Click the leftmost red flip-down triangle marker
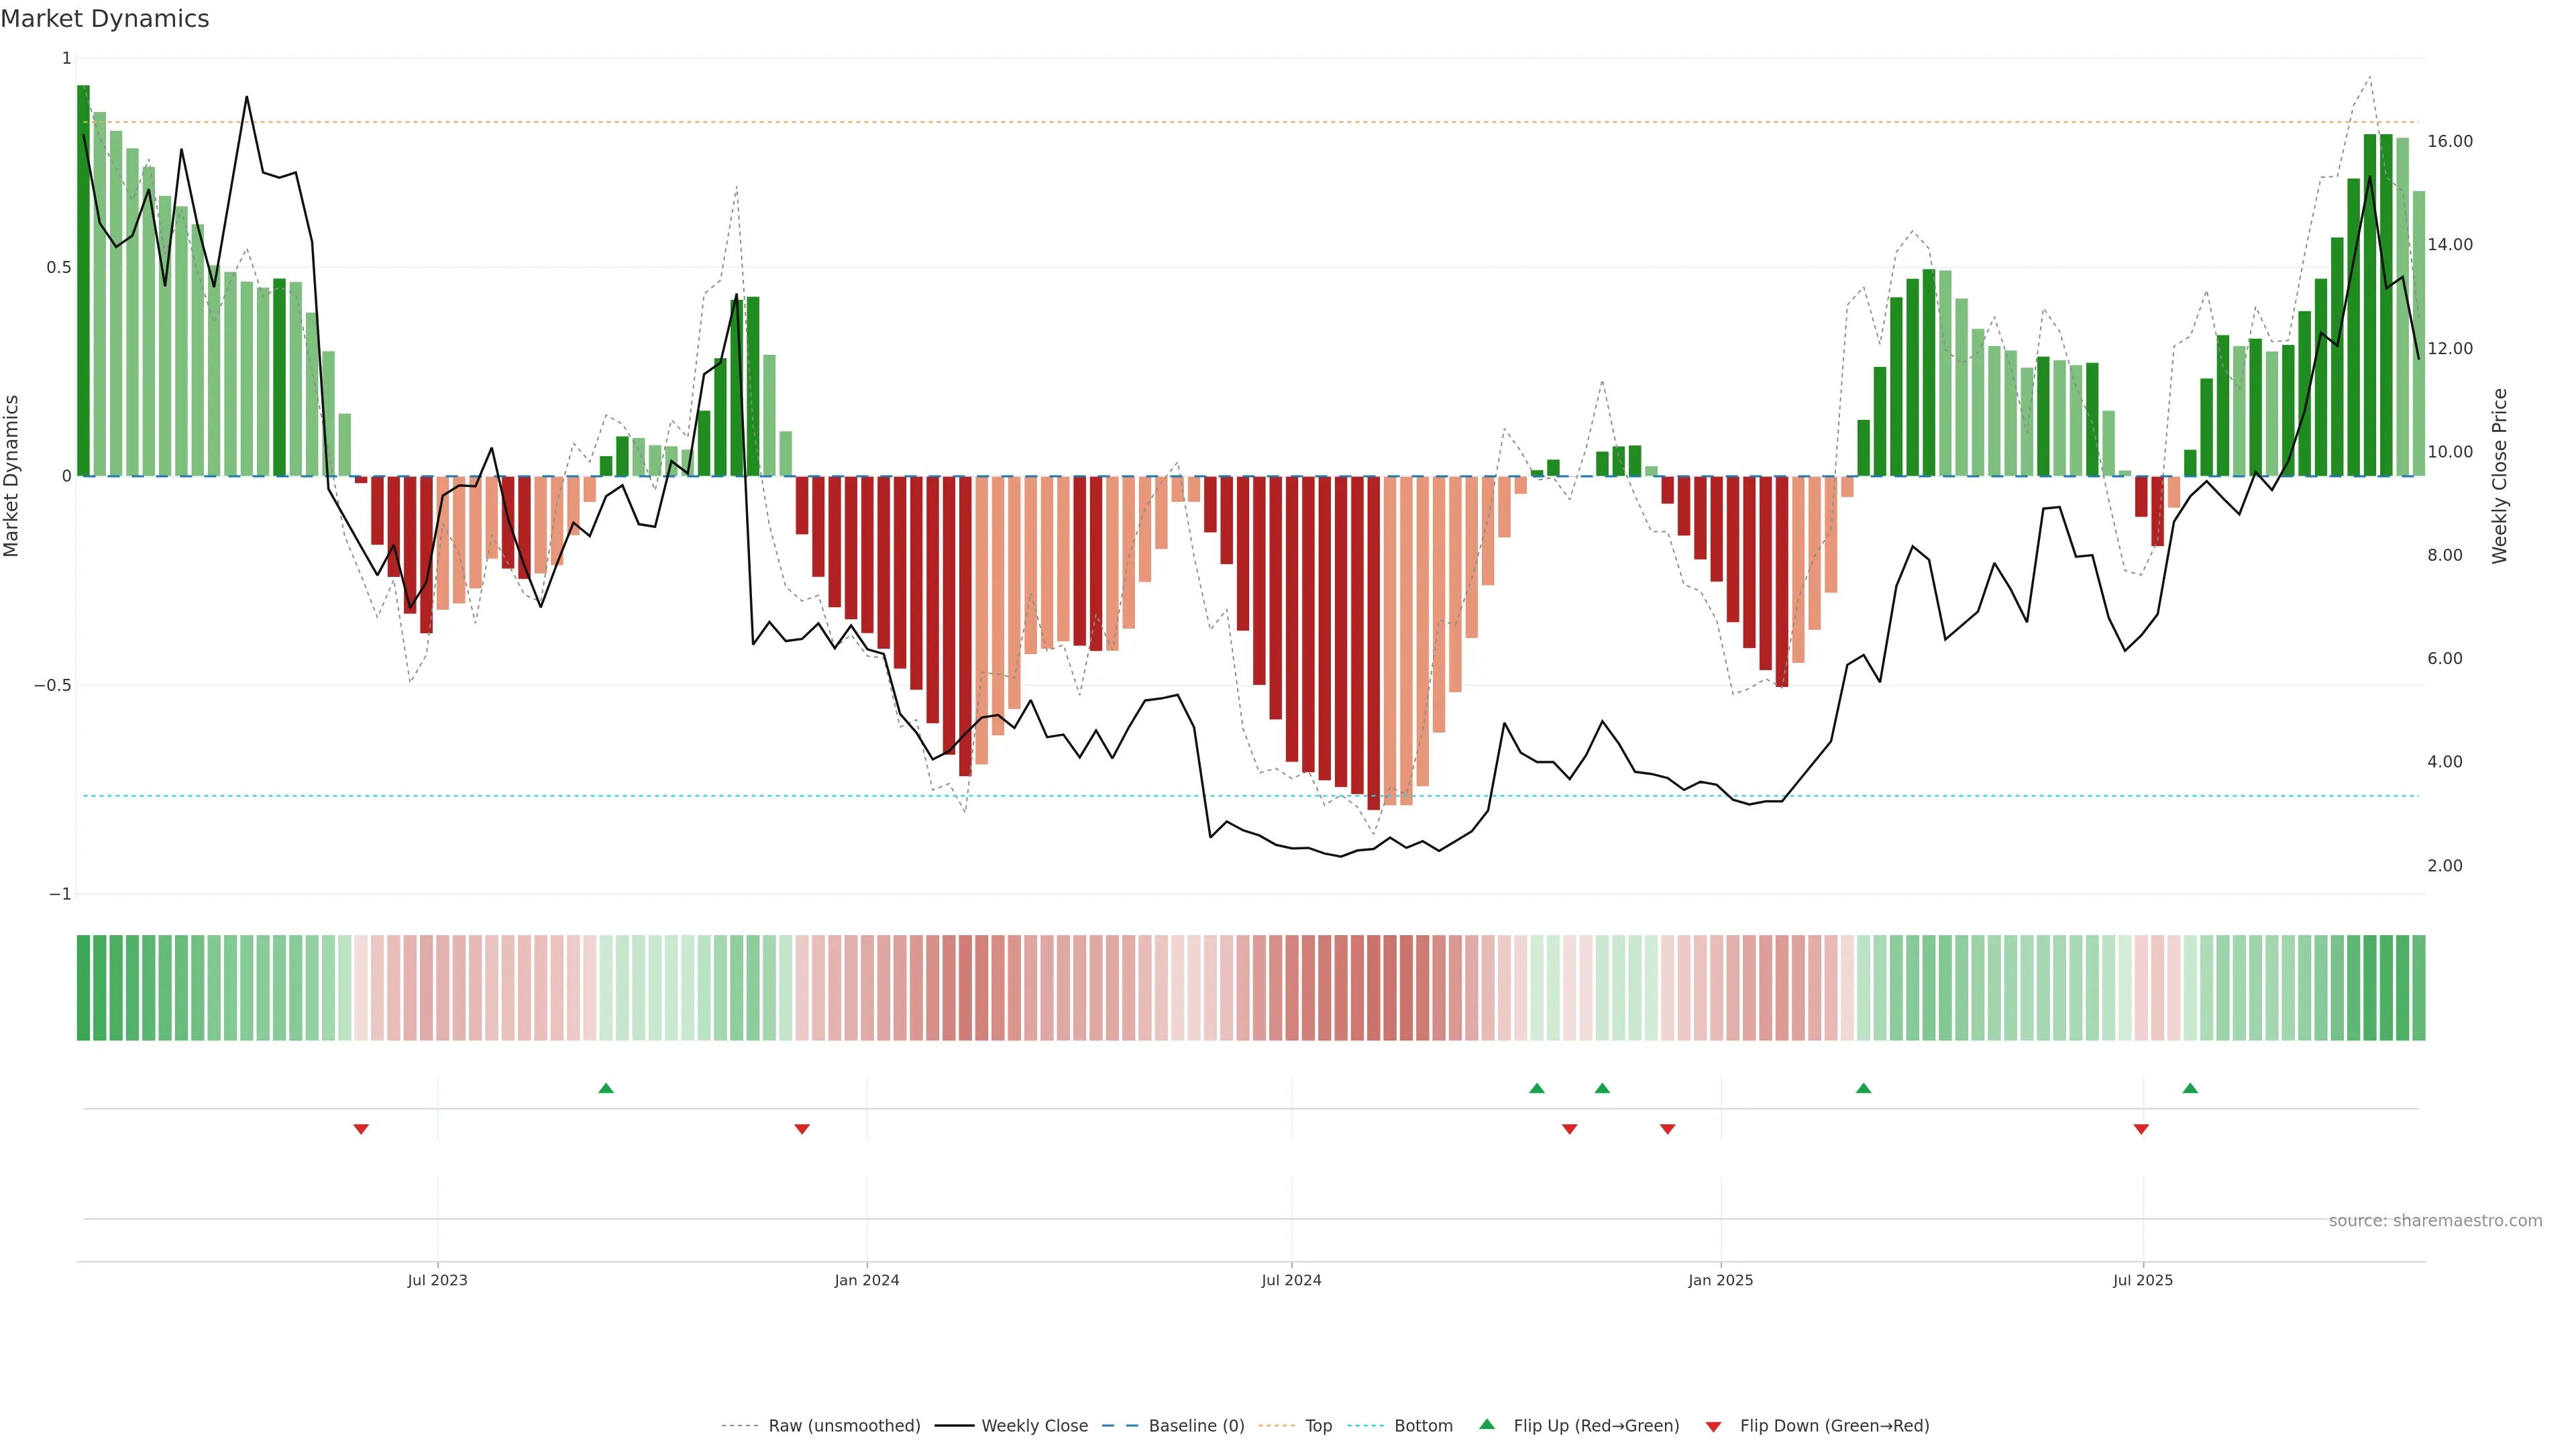The image size is (2576, 1449). (x=361, y=1129)
